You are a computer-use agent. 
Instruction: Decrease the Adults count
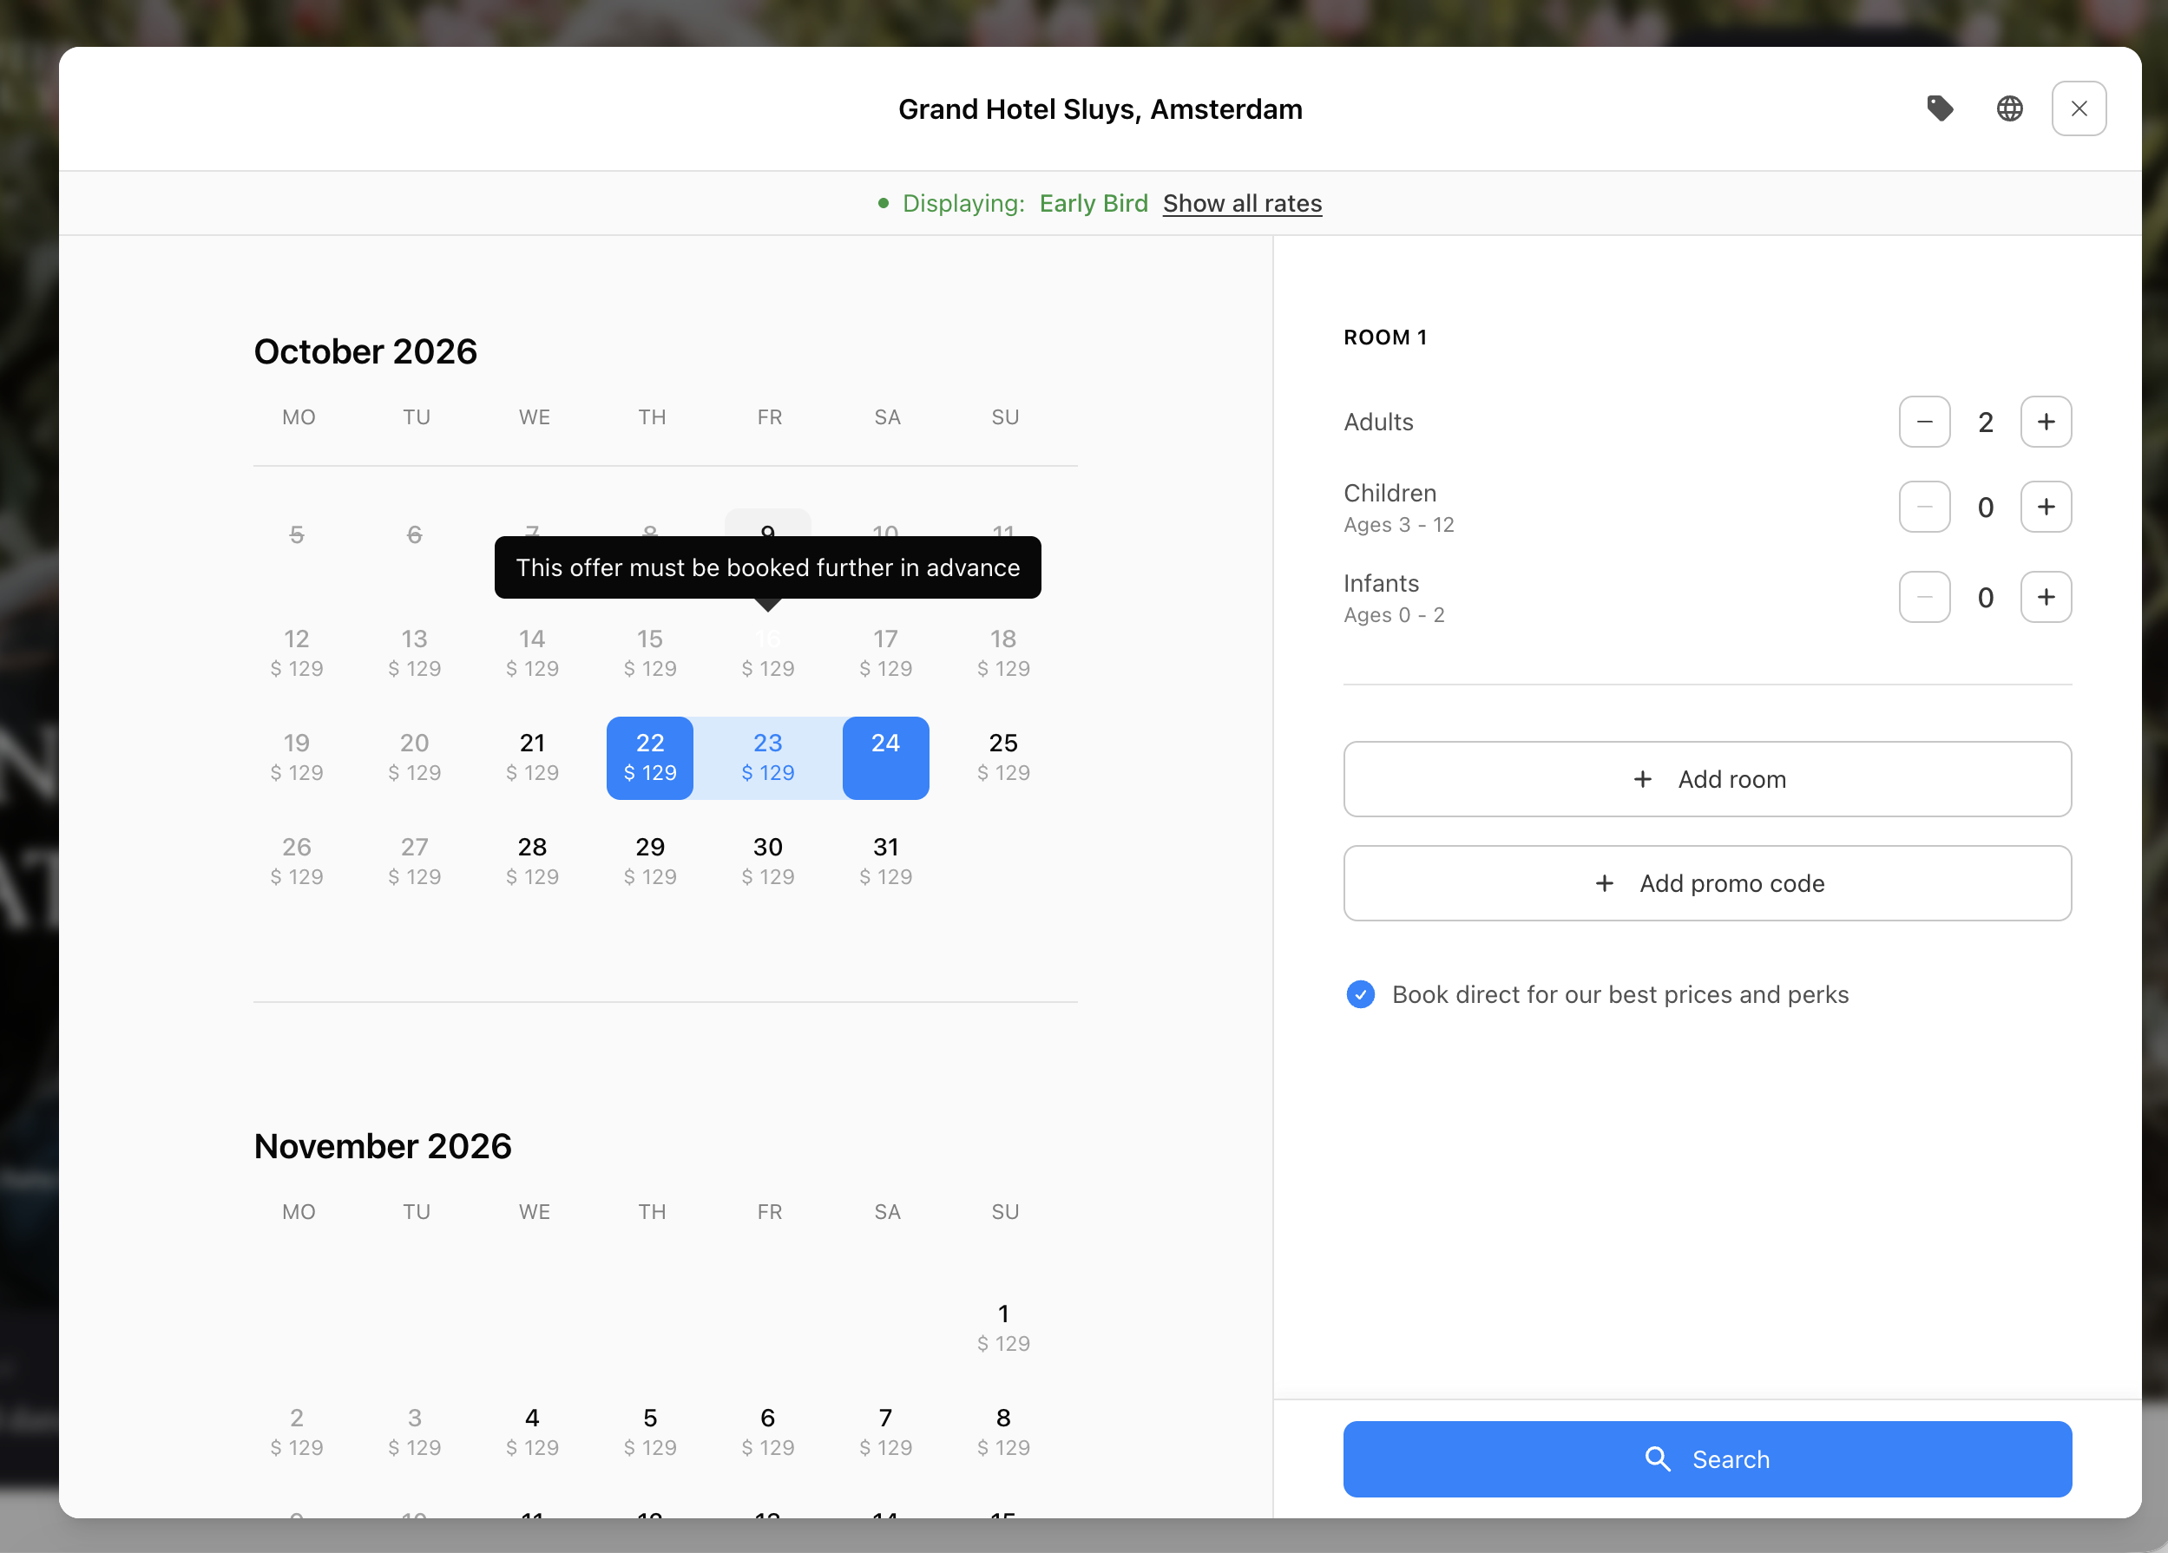coord(1924,422)
